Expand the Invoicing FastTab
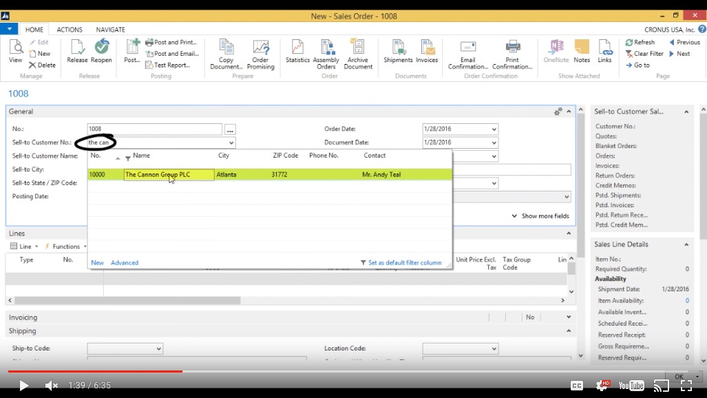 click(x=569, y=317)
